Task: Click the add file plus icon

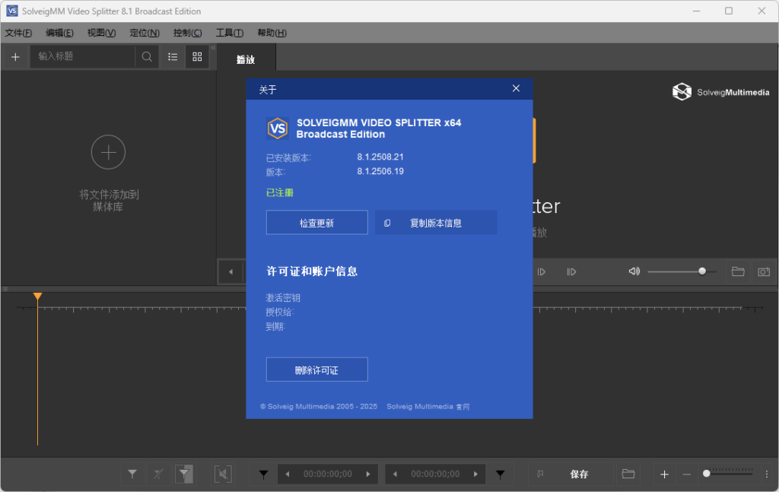Action: coord(14,56)
